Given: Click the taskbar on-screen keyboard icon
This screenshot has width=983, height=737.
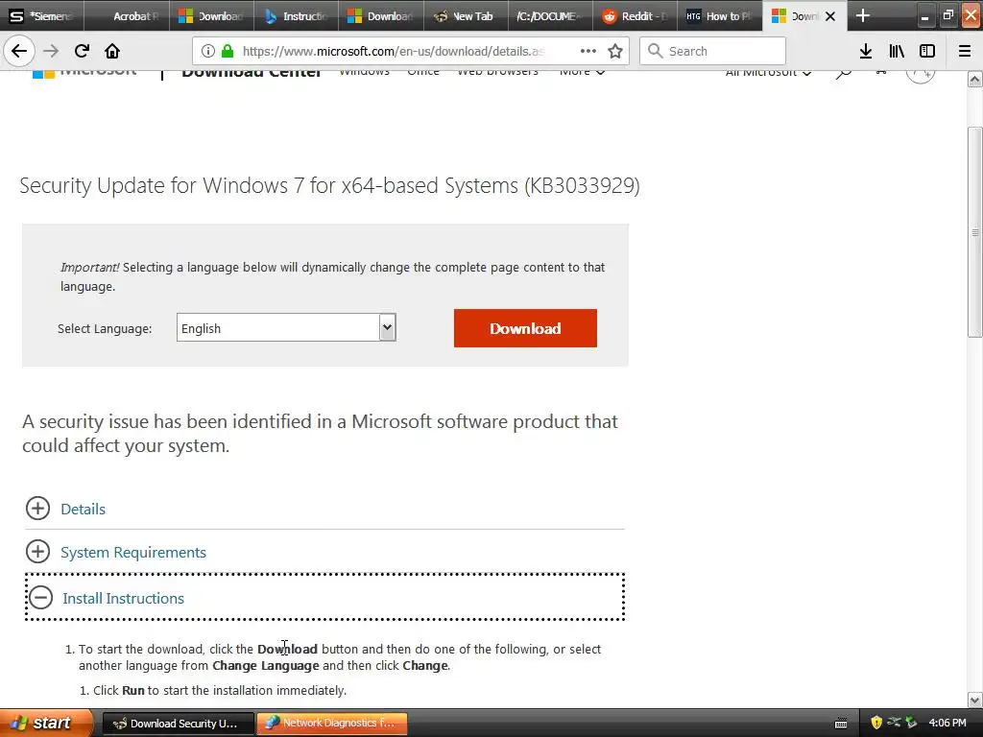Looking at the screenshot, I should coord(841,724).
